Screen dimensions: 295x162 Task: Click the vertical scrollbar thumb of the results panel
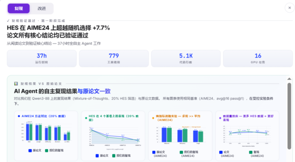pyautogui.click(x=289, y=116)
